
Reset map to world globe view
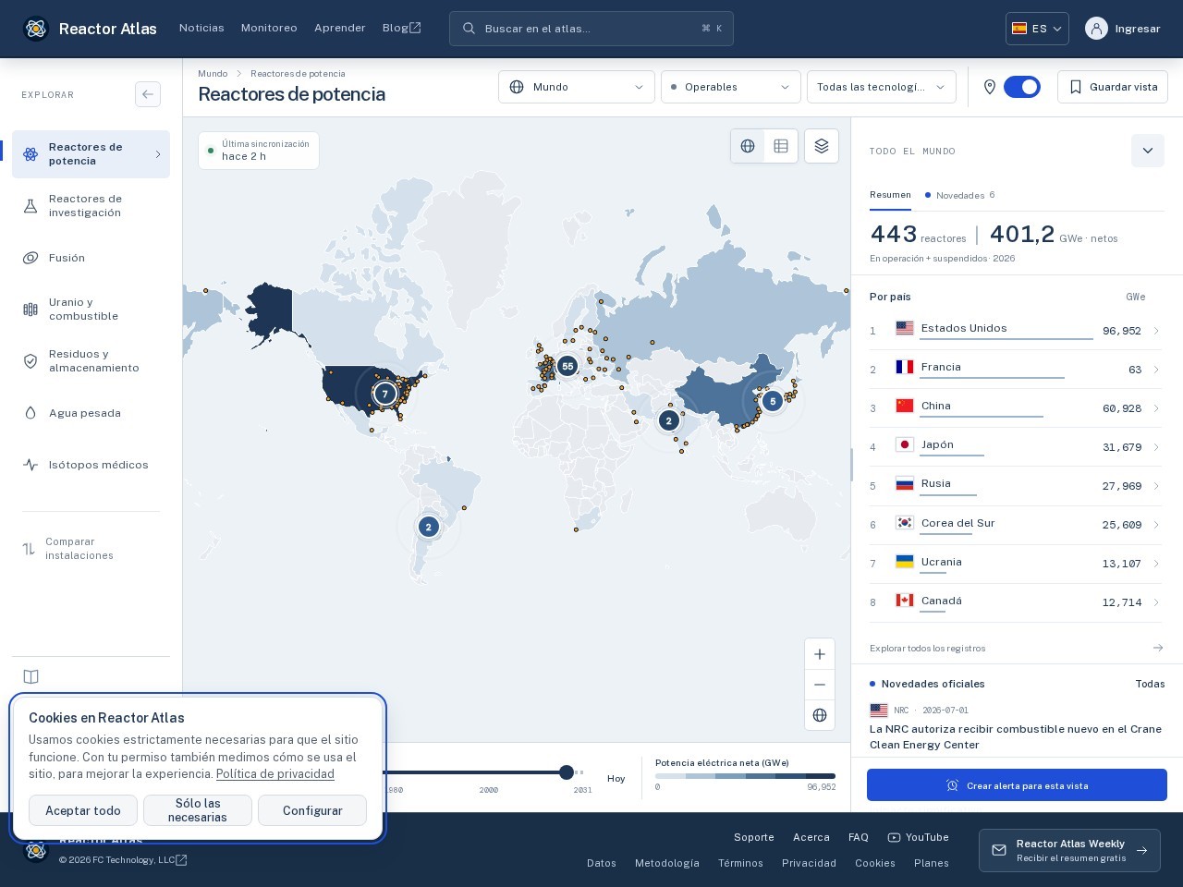820,715
